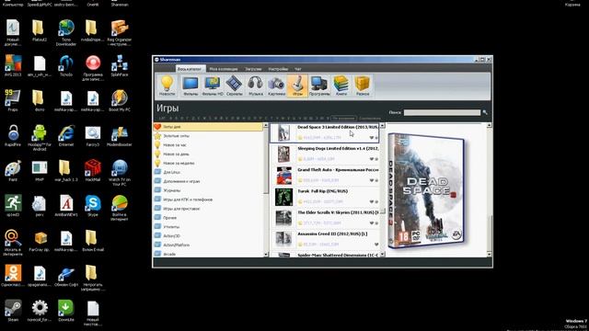Open the Картинки camera category

276,86
